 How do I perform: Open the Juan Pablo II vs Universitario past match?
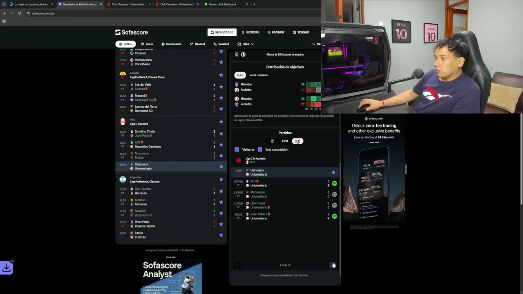tap(285, 216)
